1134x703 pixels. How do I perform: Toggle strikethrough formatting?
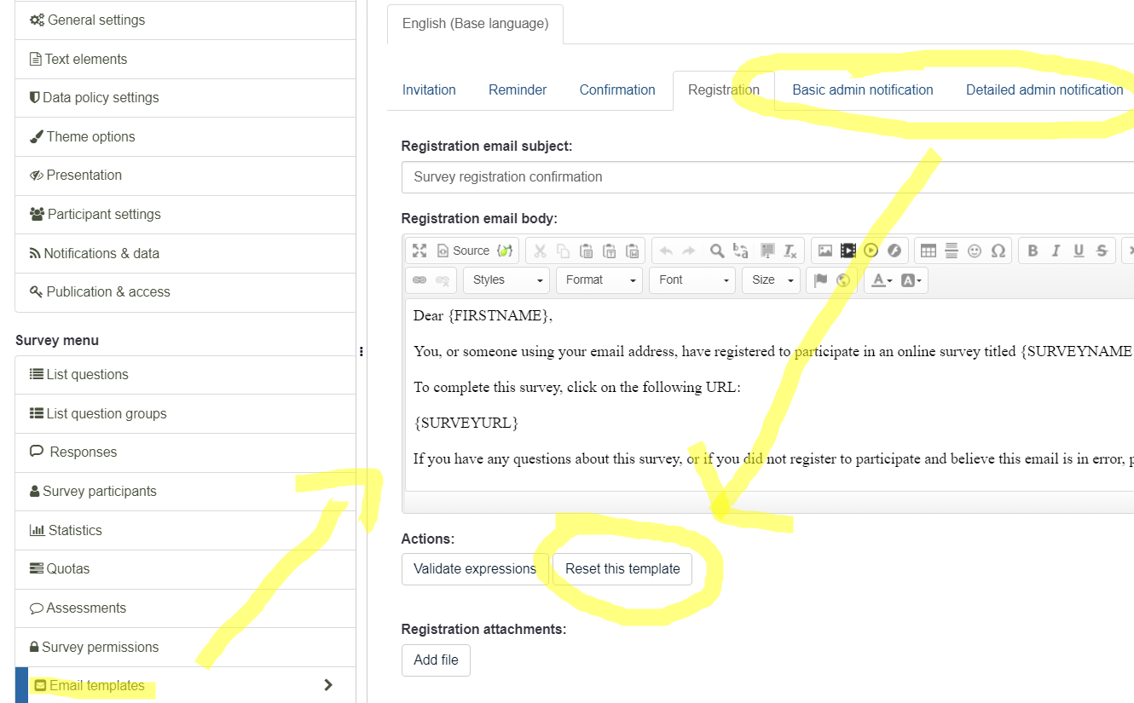click(1102, 251)
